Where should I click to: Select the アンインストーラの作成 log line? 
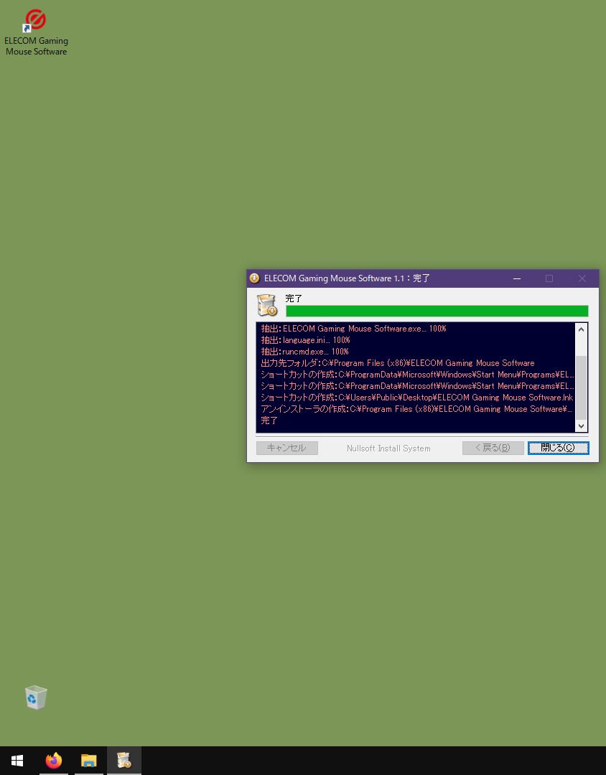(416, 409)
